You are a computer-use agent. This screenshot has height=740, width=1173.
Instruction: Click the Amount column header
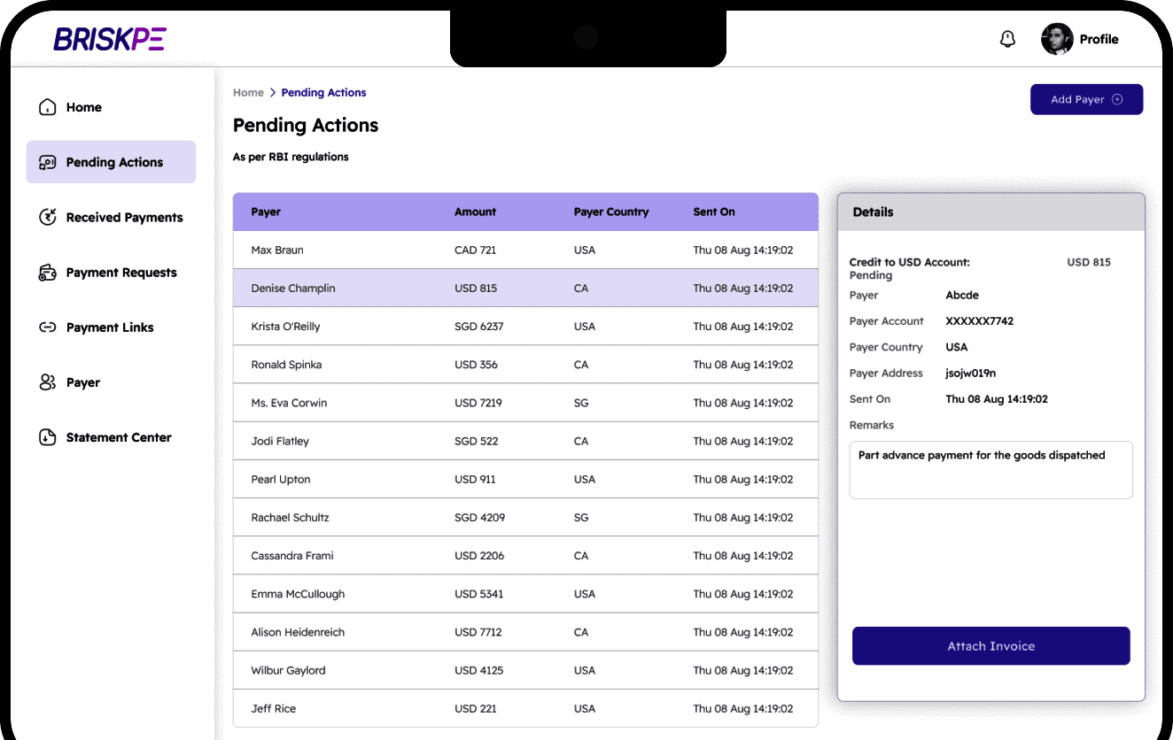475,212
